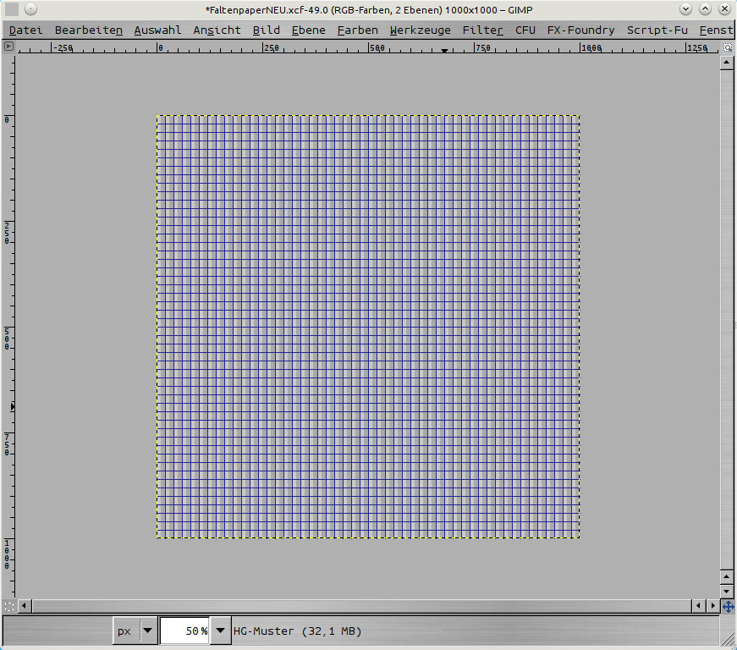Open the FX-Foundry menu
737x650 pixels.
point(580,30)
